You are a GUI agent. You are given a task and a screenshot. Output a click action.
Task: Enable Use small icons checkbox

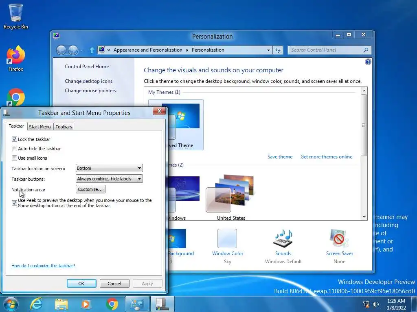(14, 158)
